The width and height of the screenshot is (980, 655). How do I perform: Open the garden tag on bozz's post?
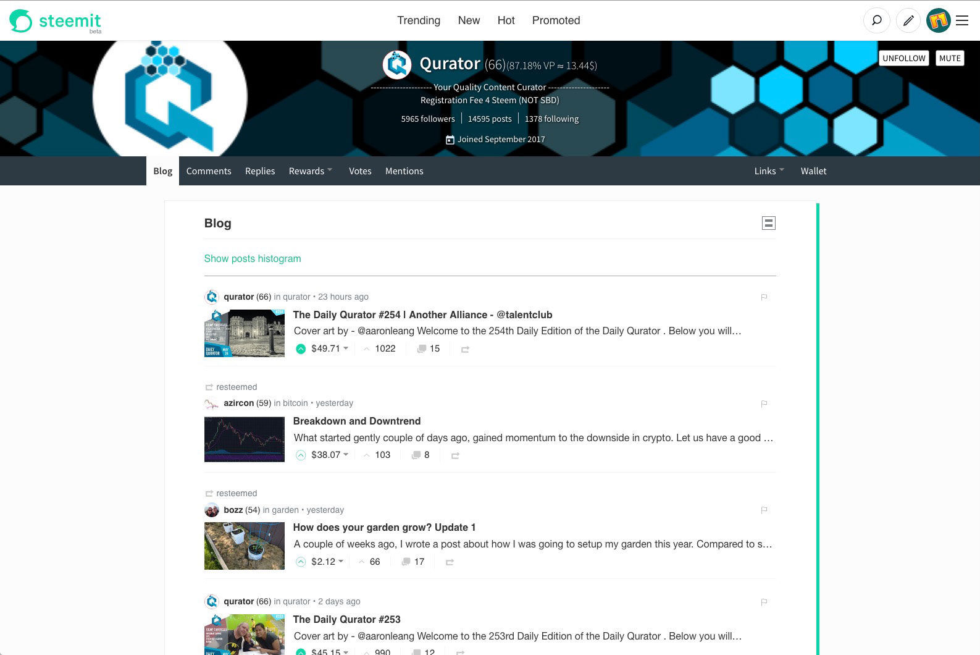click(285, 510)
